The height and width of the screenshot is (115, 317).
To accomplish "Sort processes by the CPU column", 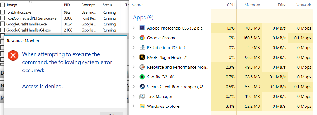I will pyautogui.click(x=231, y=5).
